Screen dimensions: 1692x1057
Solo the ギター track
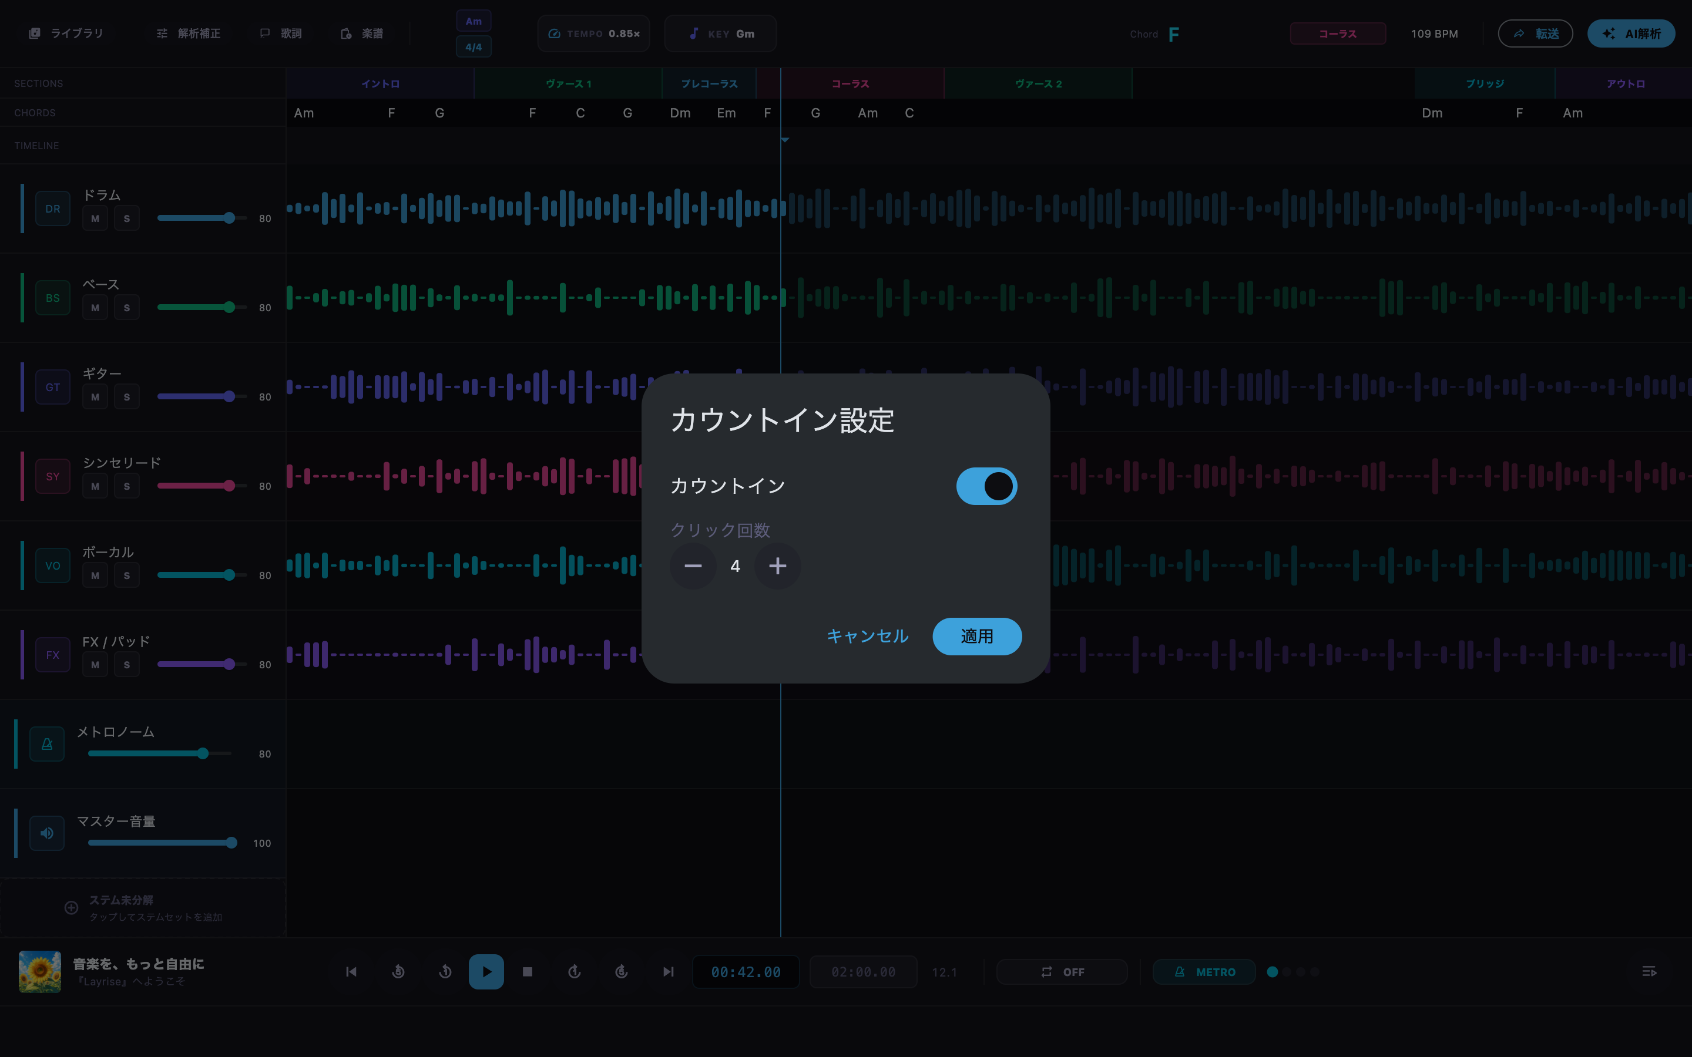126,397
